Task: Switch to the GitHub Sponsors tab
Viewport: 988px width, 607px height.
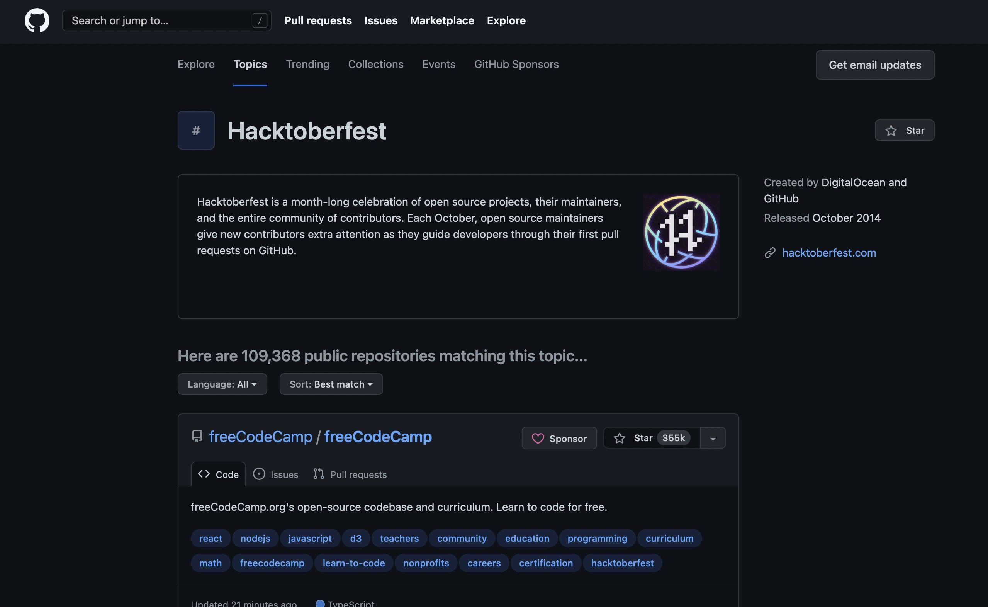Action: pos(516,64)
